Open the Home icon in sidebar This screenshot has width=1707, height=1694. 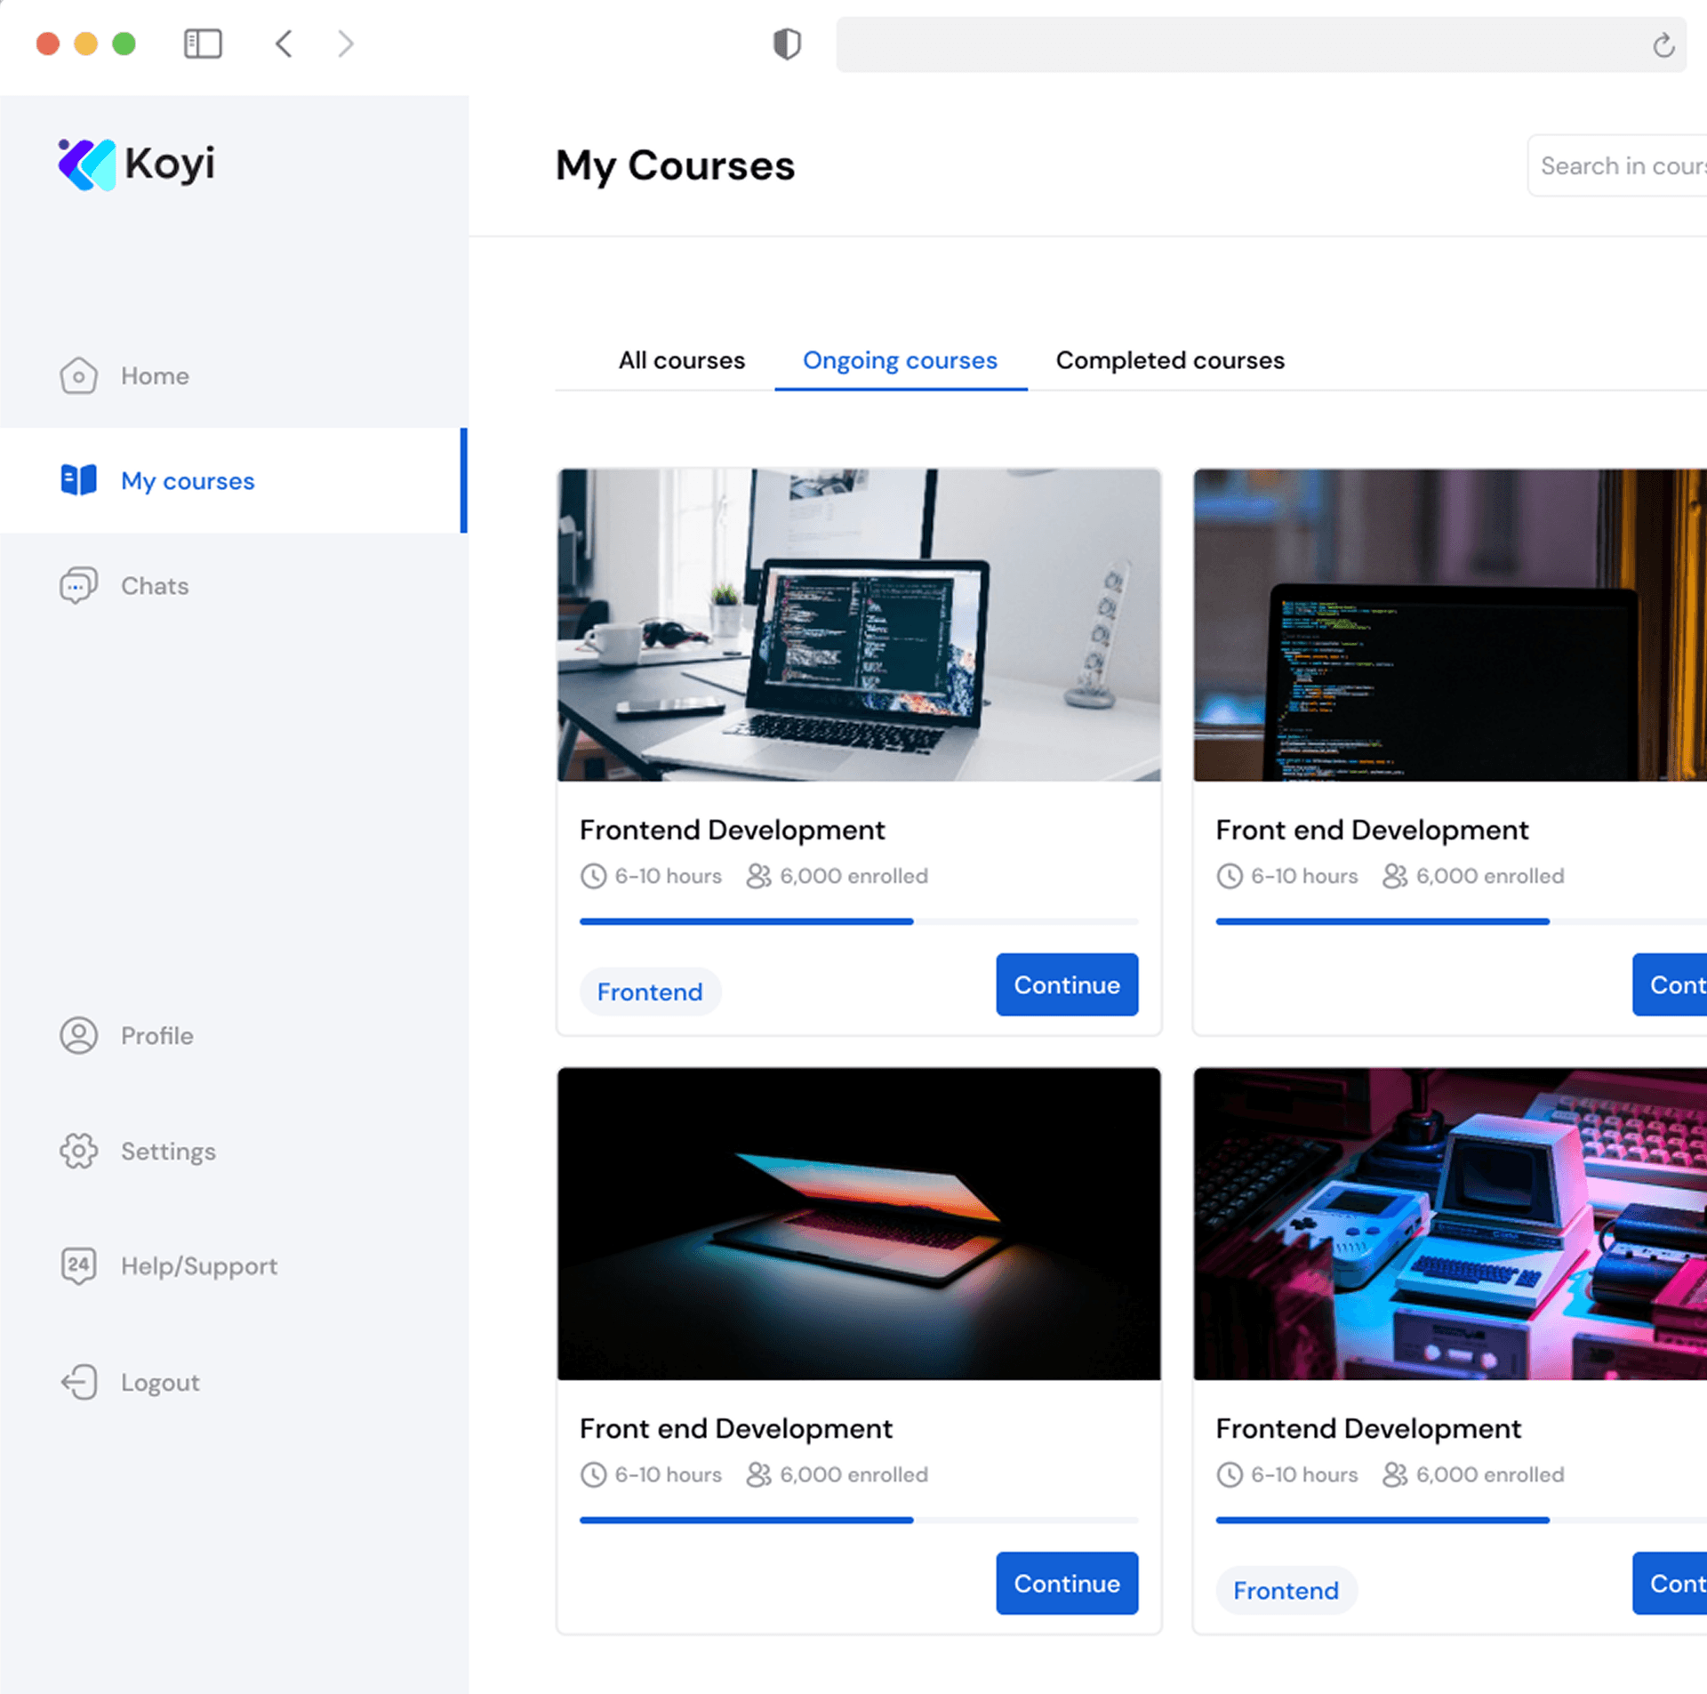coord(78,375)
